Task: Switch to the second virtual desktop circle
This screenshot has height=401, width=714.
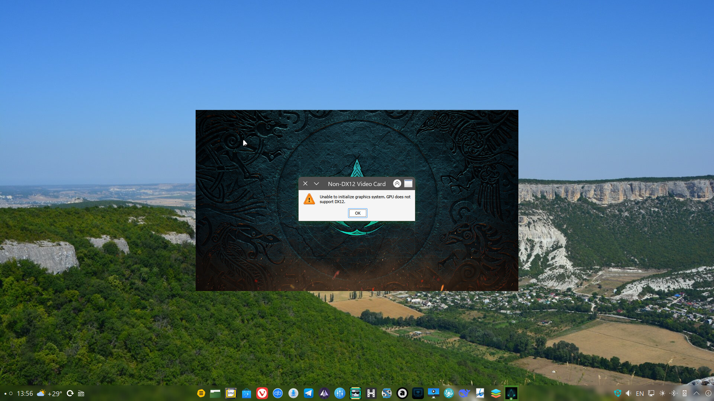Action: (x=11, y=393)
